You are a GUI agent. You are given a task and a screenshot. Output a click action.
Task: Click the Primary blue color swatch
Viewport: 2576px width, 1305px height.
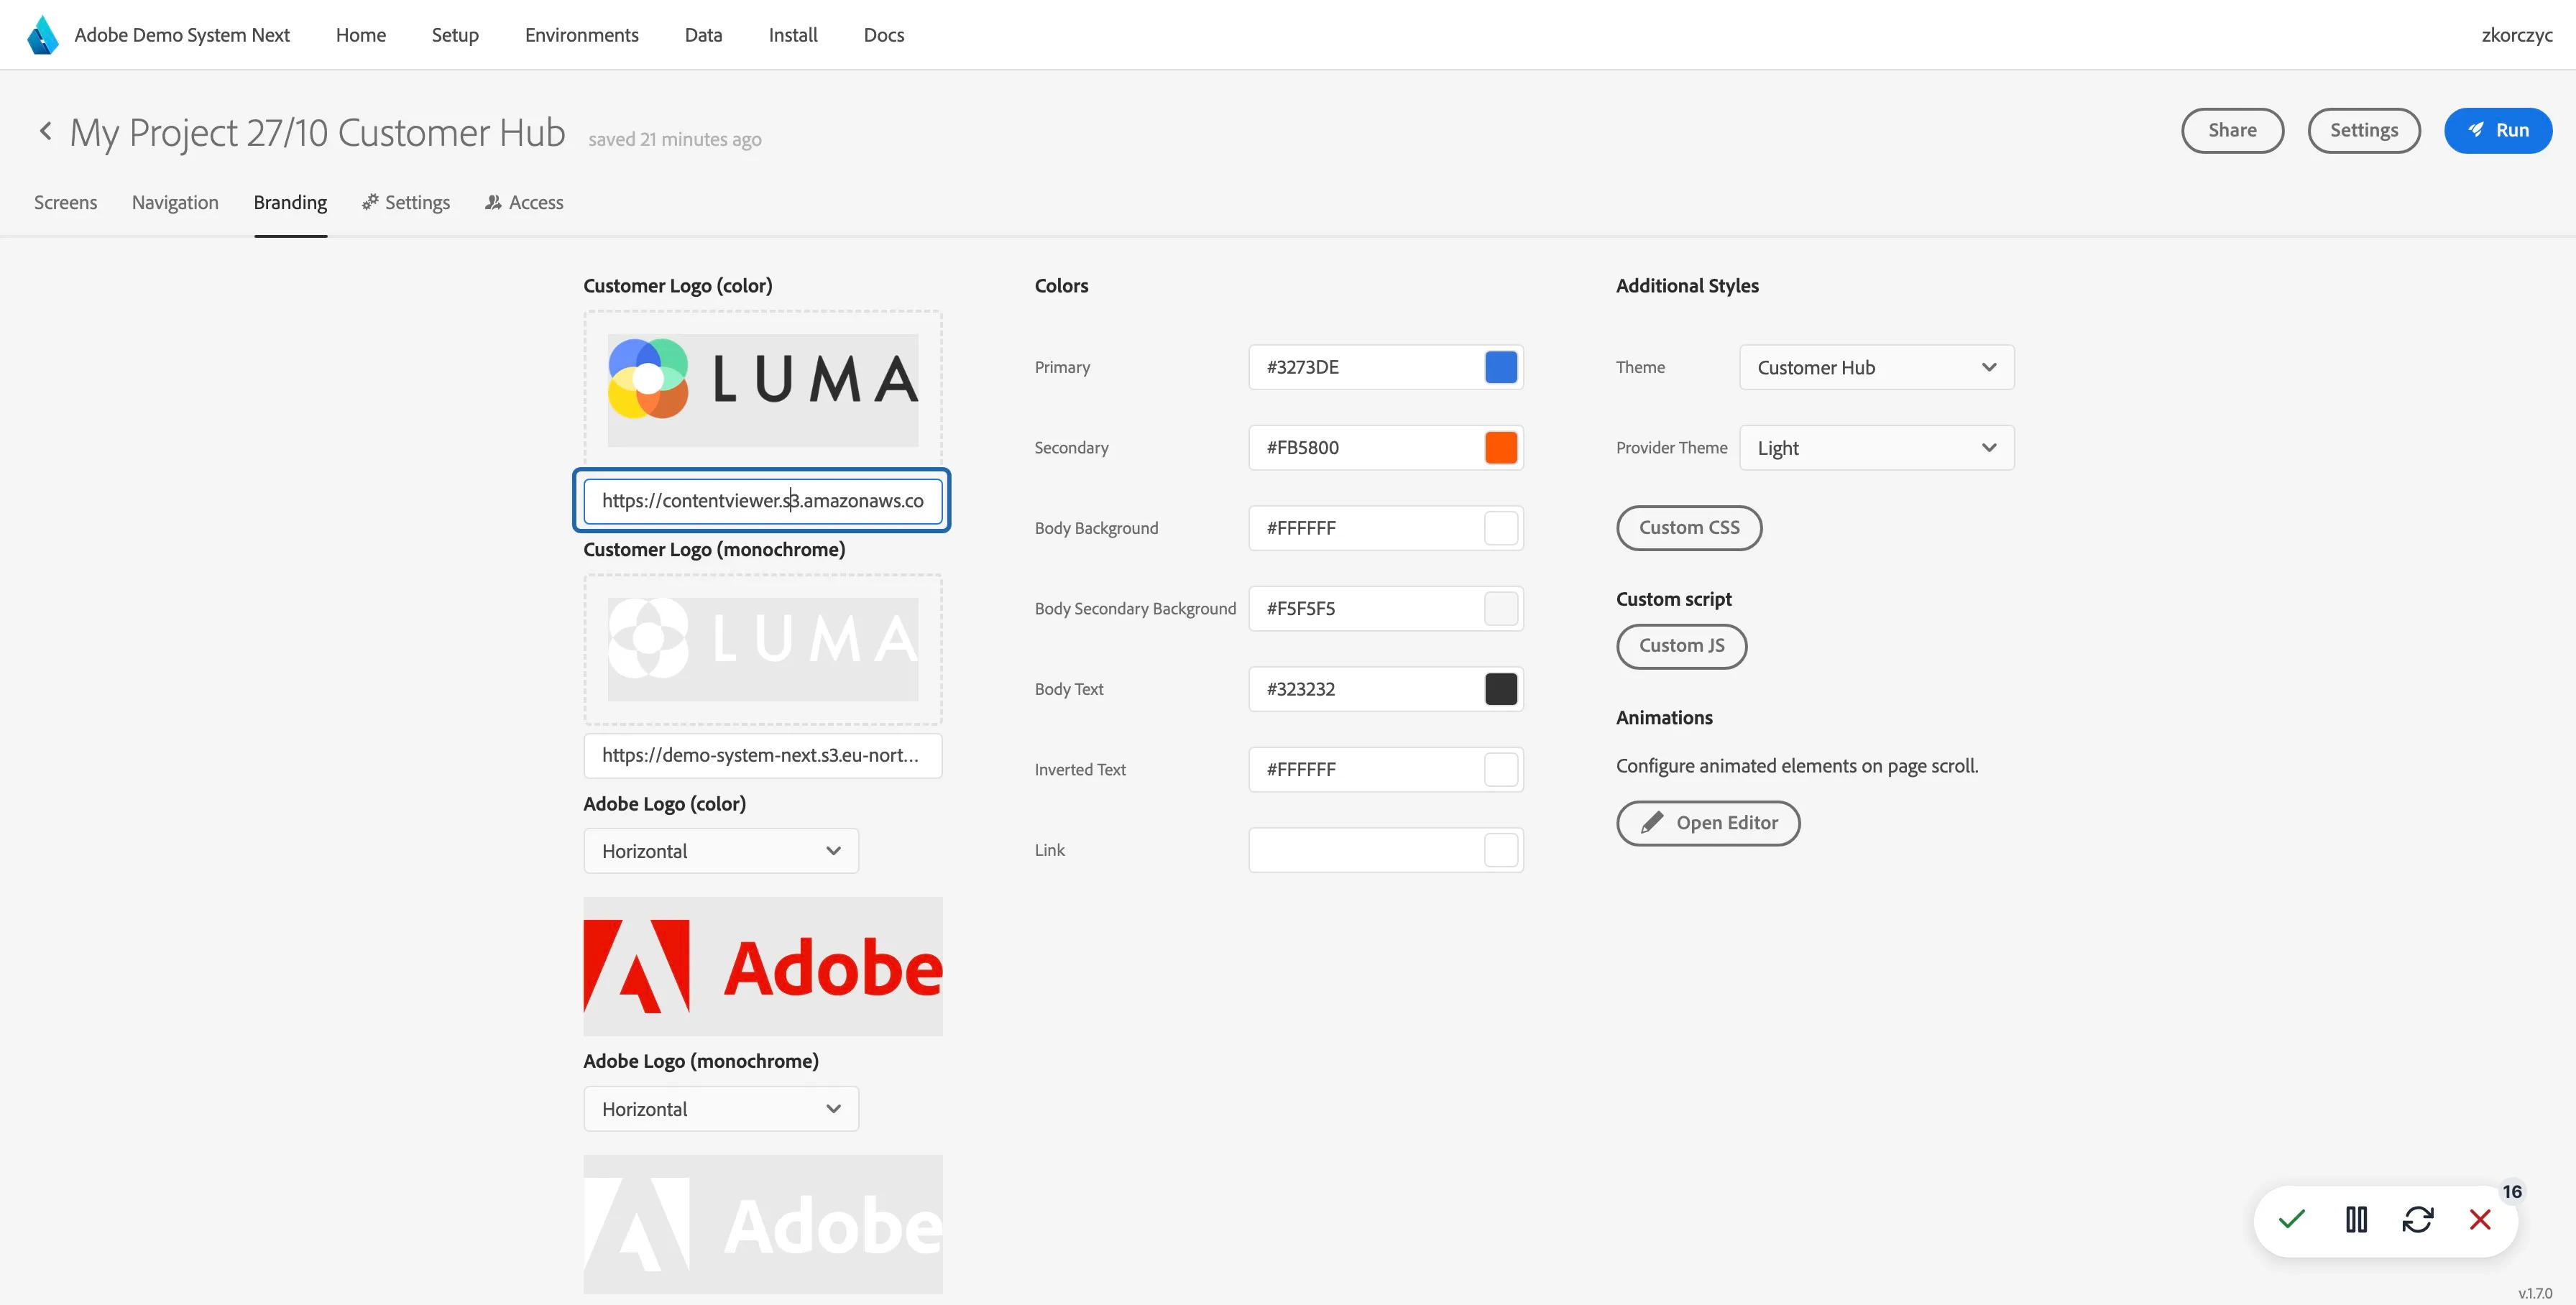point(1501,367)
